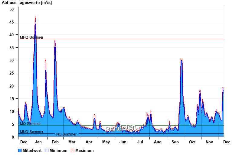Click the tall discharge peak in late September

(x=181, y=60)
